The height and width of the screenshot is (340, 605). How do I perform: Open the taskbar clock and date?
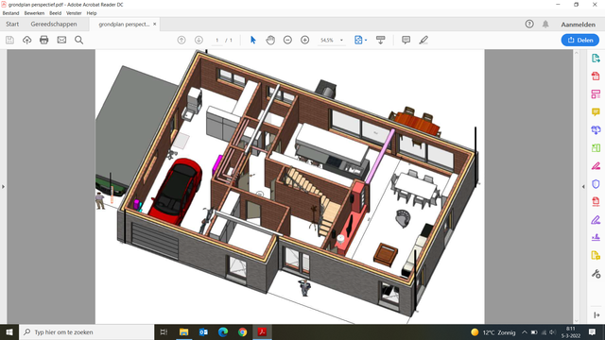tap(571, 332)
